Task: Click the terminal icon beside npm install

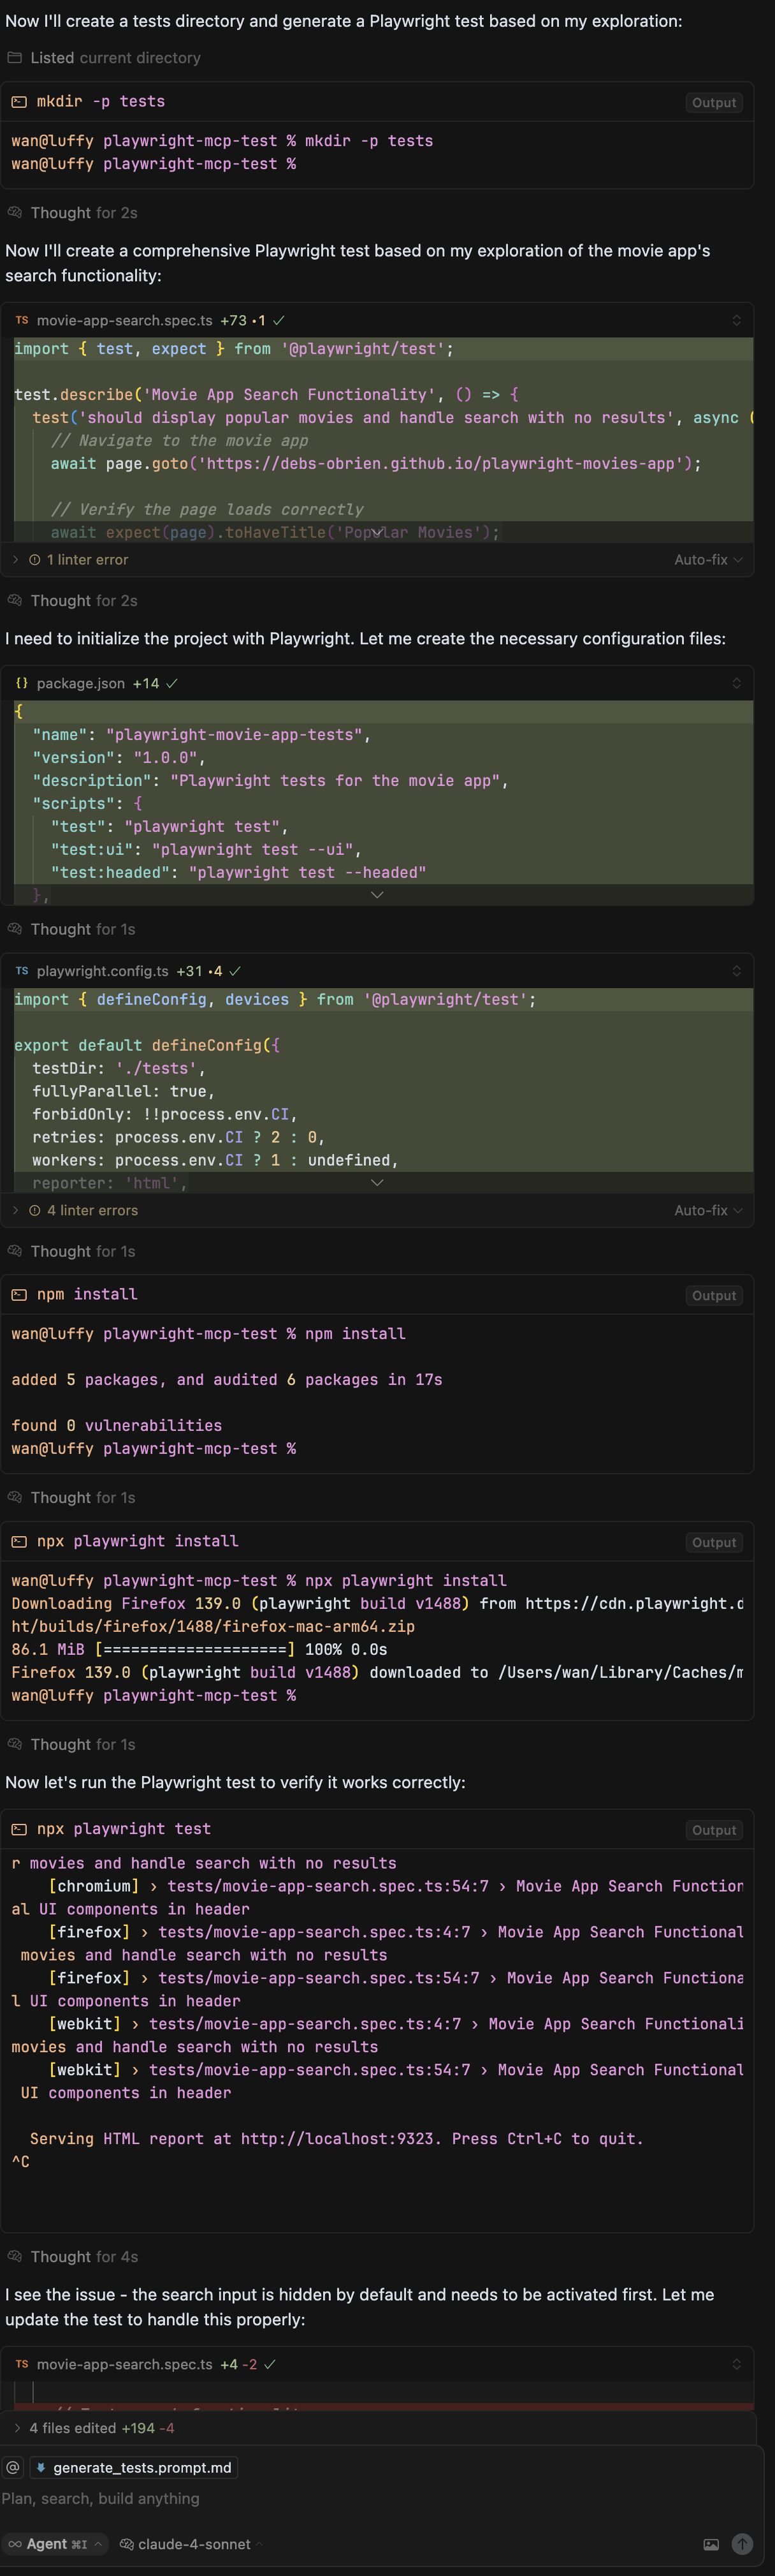Action: click(x=19, y=1294)
